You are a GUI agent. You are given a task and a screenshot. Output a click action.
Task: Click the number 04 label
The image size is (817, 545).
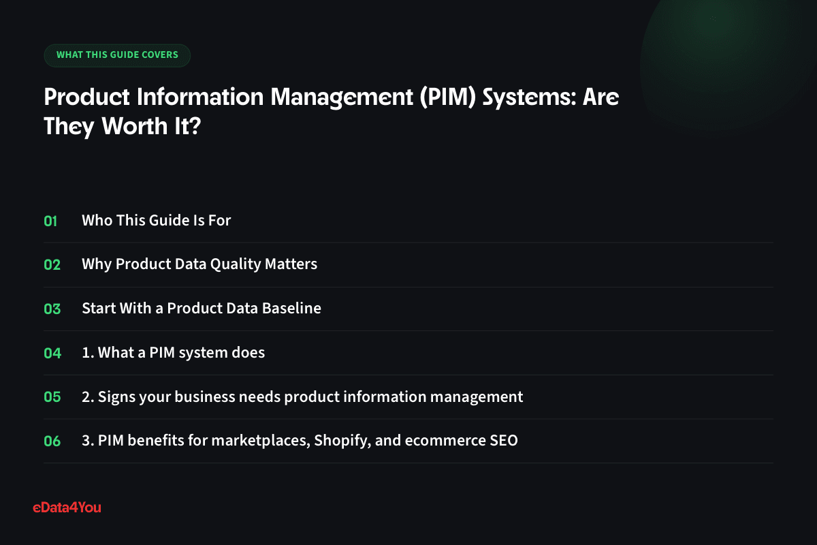coord(52,353)
